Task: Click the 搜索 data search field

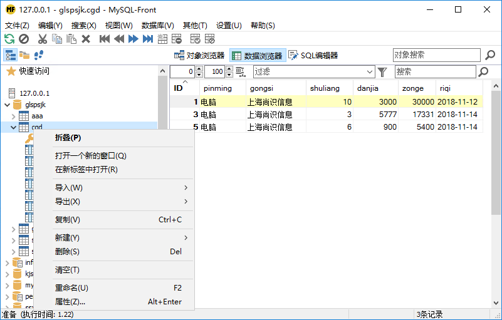Action: [x=435, y=71]
